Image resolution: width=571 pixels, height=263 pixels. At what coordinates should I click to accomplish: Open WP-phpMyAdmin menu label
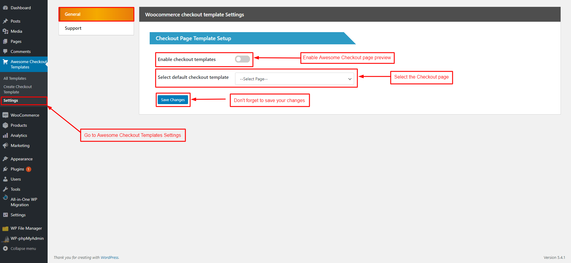[27, 238]
